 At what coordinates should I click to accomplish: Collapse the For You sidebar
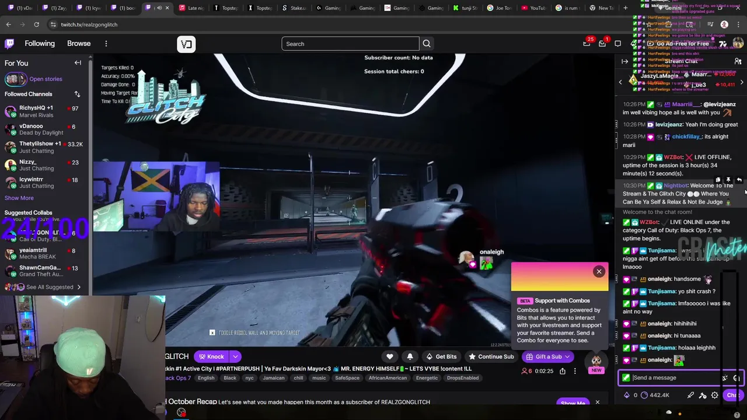(78, 63)
